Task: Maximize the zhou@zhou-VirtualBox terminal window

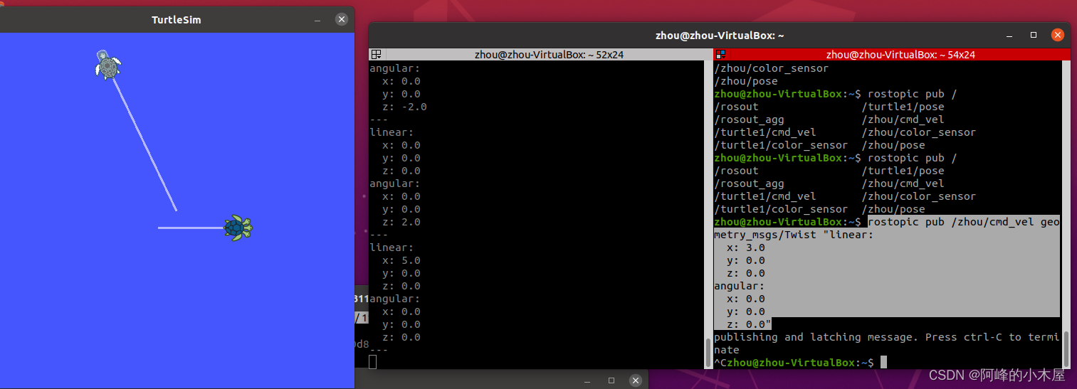Action: [x=1034, y=35]
